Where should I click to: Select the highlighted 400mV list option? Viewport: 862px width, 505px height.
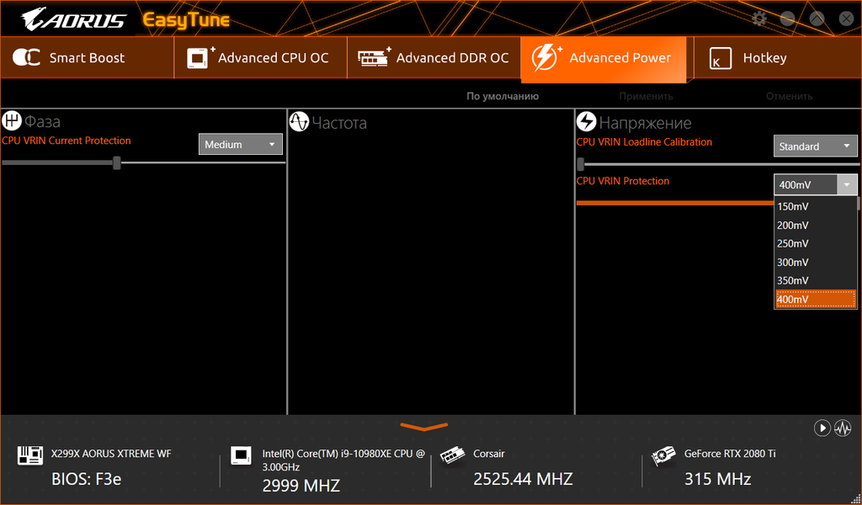pos(815,299)
